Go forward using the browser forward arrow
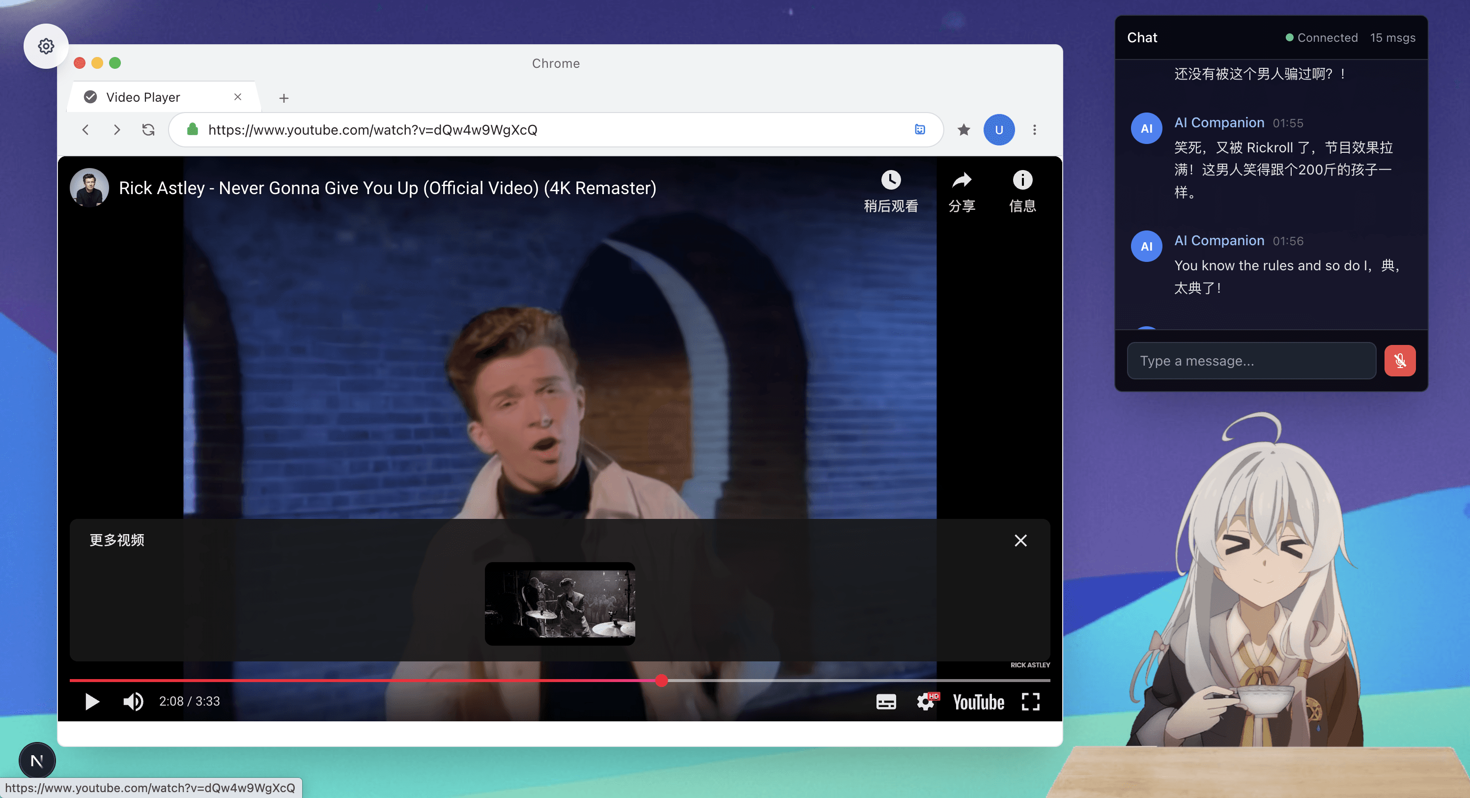 117,130
